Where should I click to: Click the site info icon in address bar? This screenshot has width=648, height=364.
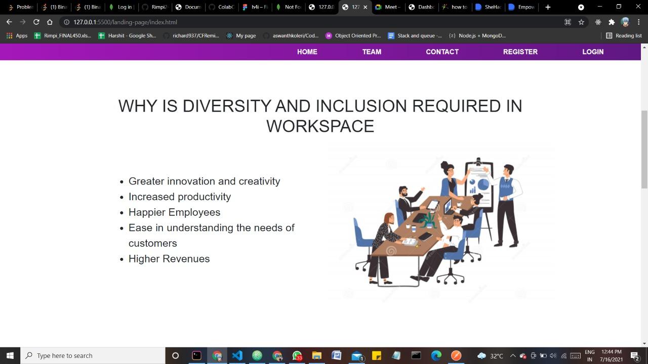tap(66, 22)
